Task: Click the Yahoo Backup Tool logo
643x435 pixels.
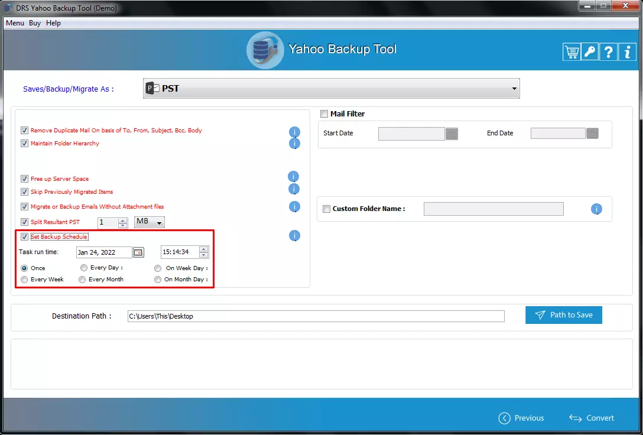Action: click(265, 50)
